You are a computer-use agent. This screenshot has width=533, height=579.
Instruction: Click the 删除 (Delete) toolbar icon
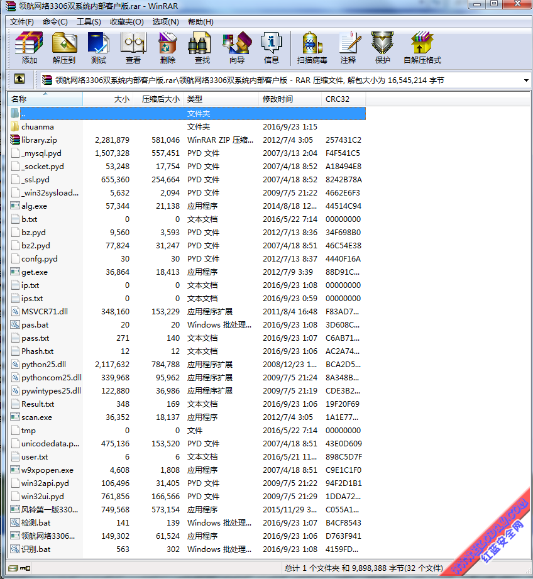(x=168, y=43)
